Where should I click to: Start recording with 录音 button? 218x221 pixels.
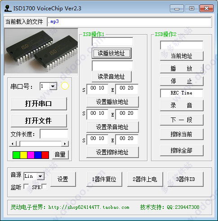click(x=182, y=105)
